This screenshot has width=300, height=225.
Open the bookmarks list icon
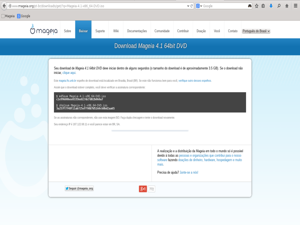click(263, 6)
